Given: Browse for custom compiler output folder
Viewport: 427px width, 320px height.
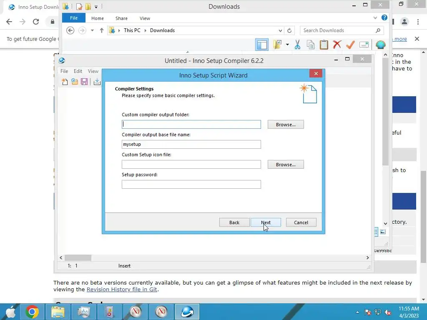Looking at the screenshot, I should 286,124.
